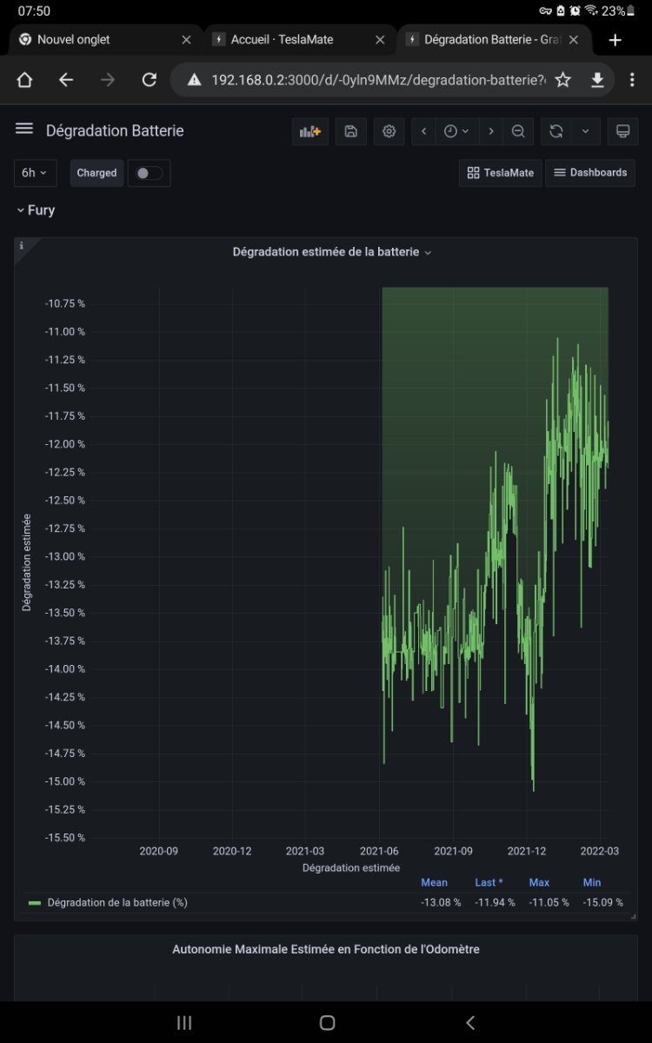This screenshot has height=1043, width=652.
Task: Open Grafana sidebar hamburger menu
Action: coord(24,129)
